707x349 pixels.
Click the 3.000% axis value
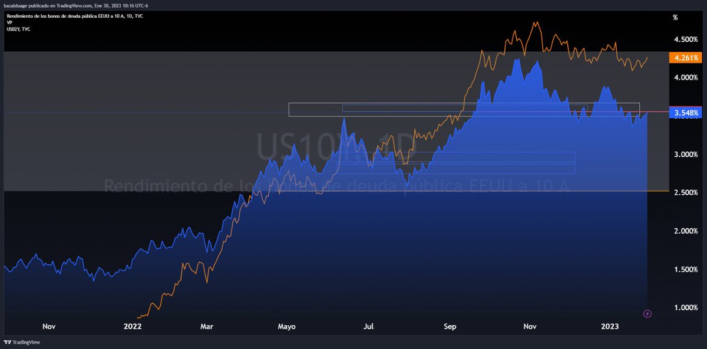[686, 155]
